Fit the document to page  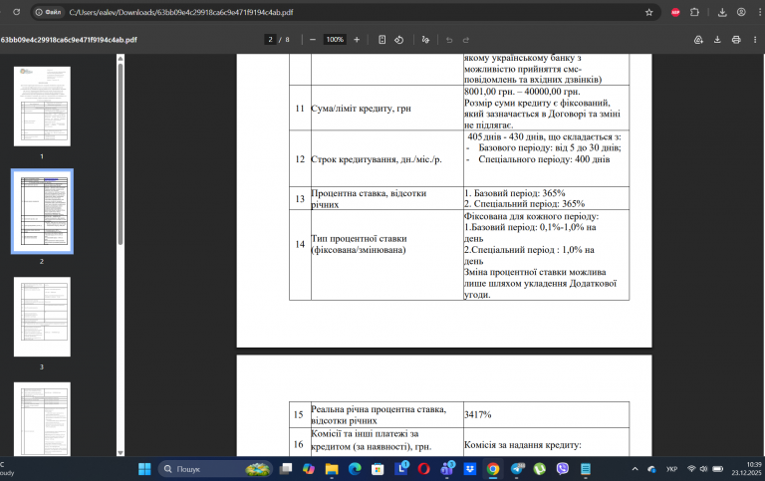[382, 40]
